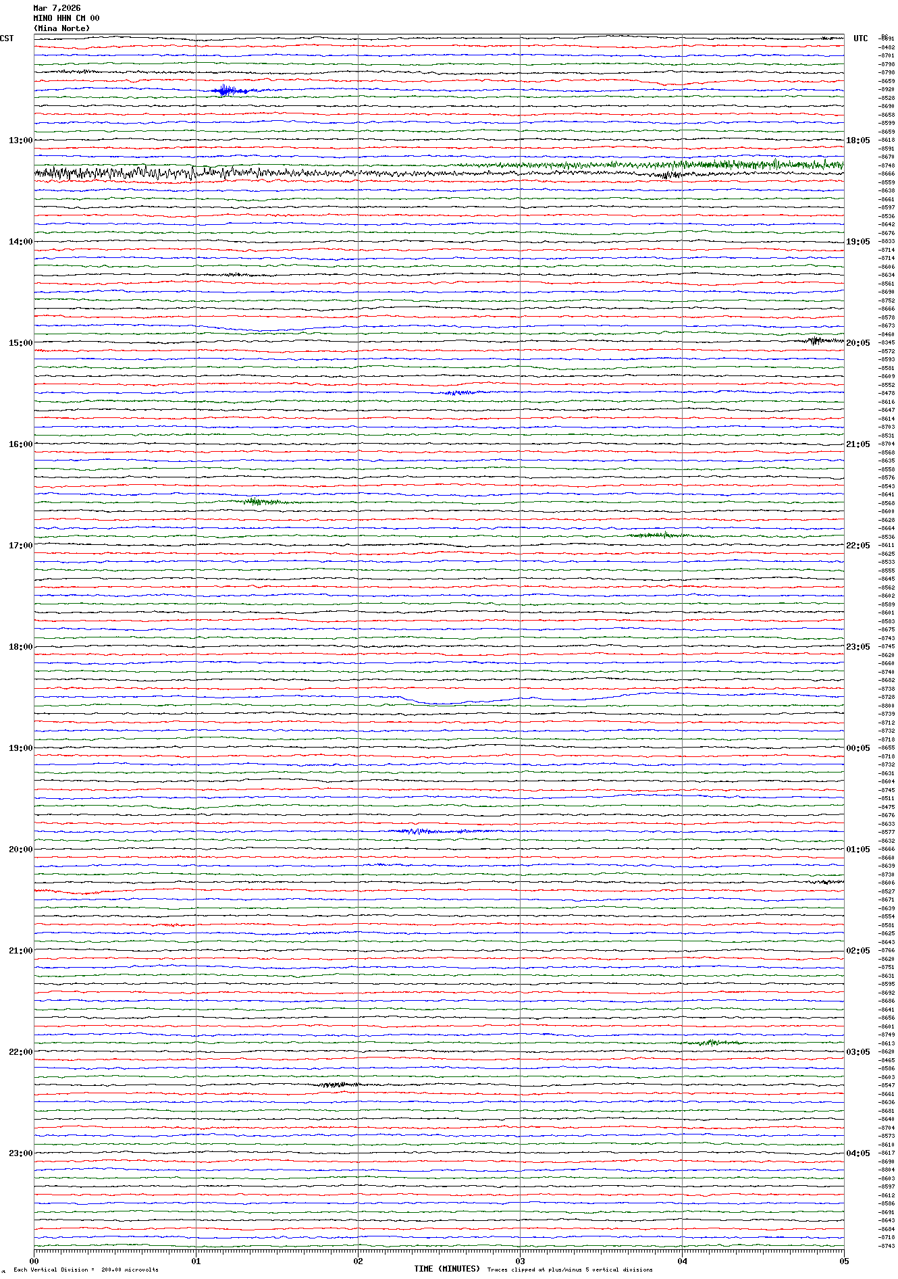Screen dimensions: 898x1279
Task: Click the MINO HHN CM 00 station header
Action: pyautogui.click(x=66, y=18)
